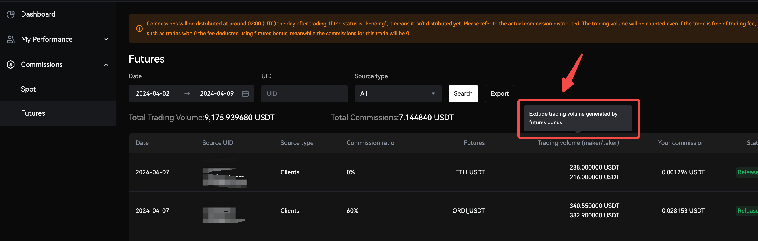758x241 pixels.
Task: Click the Date column header
Action: click(x=142, y=143)
